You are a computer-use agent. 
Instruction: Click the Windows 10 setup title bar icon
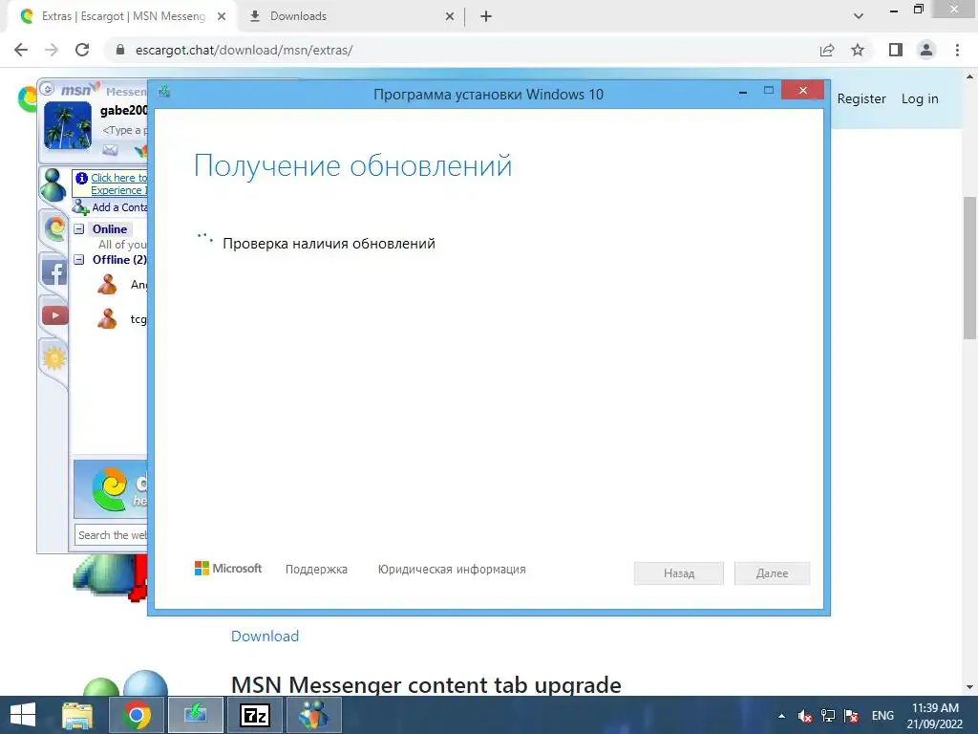[x=164, y=93]
